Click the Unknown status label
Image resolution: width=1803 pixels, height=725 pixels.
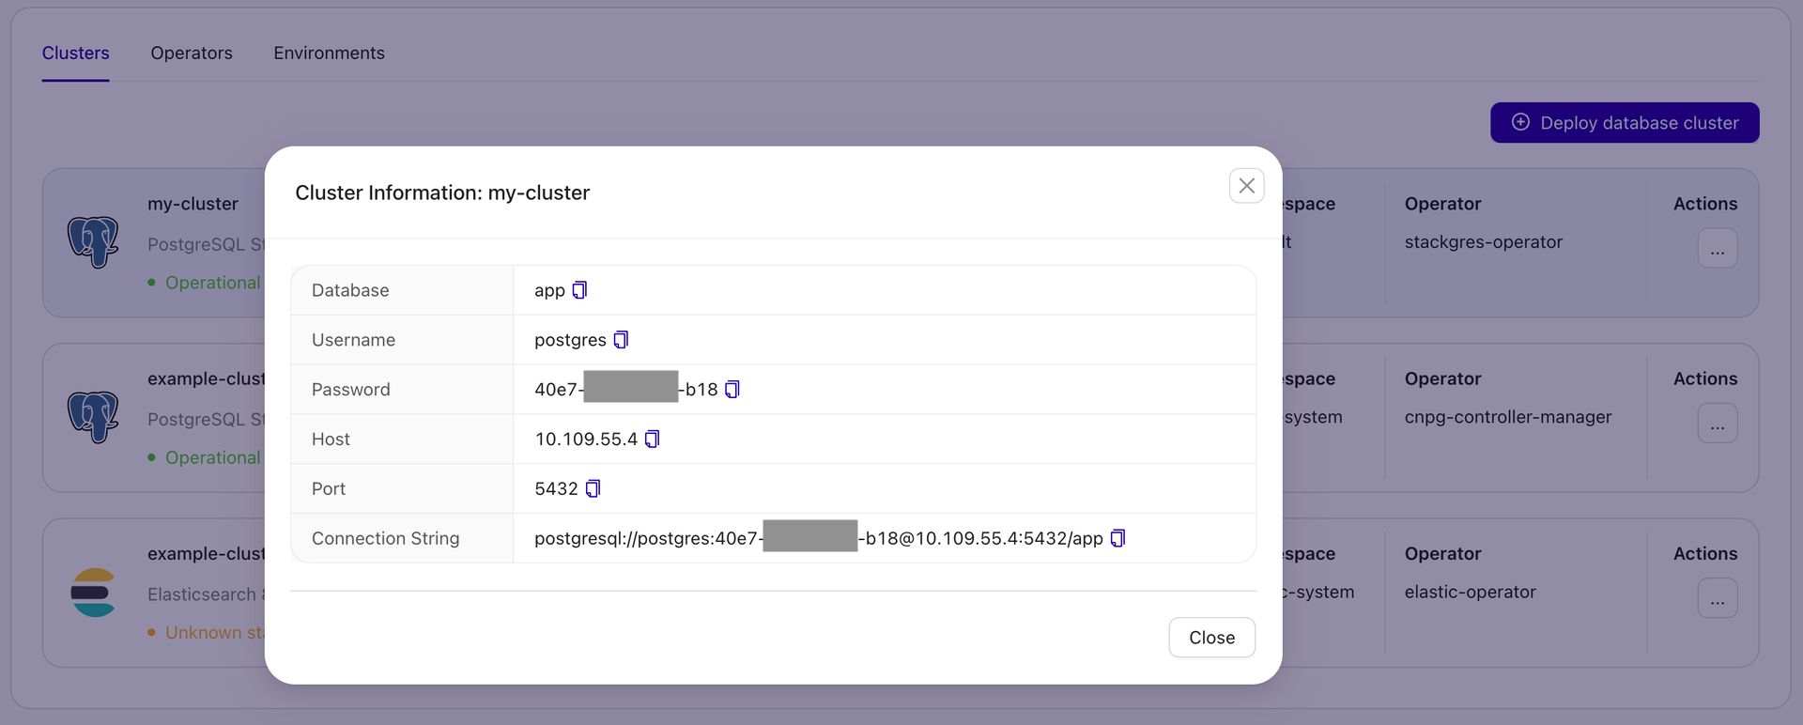[x=214, y=633]
